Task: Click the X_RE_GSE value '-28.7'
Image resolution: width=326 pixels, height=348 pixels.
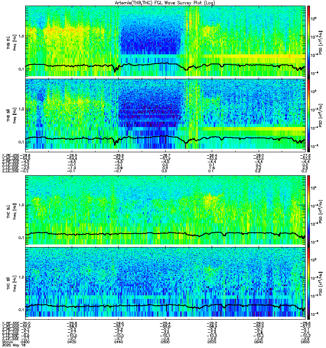Action: 165,155
